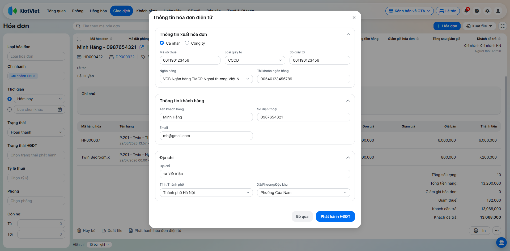Open the Trạng thái Hoàn thành dropdown
This screenshot has height=251, width=510.
point(36,132)
